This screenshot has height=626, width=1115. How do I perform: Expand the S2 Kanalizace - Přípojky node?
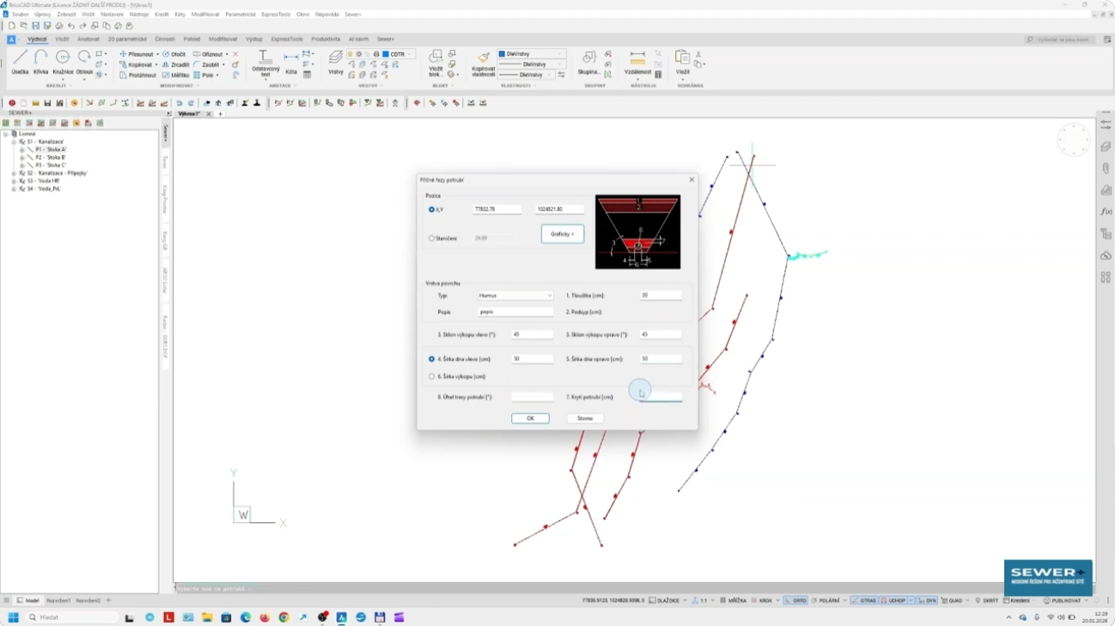tap(14, 173)
